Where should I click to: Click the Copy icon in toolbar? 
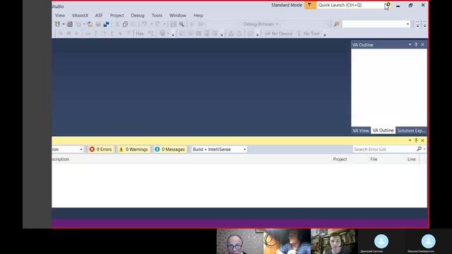[x=125, y=24]
